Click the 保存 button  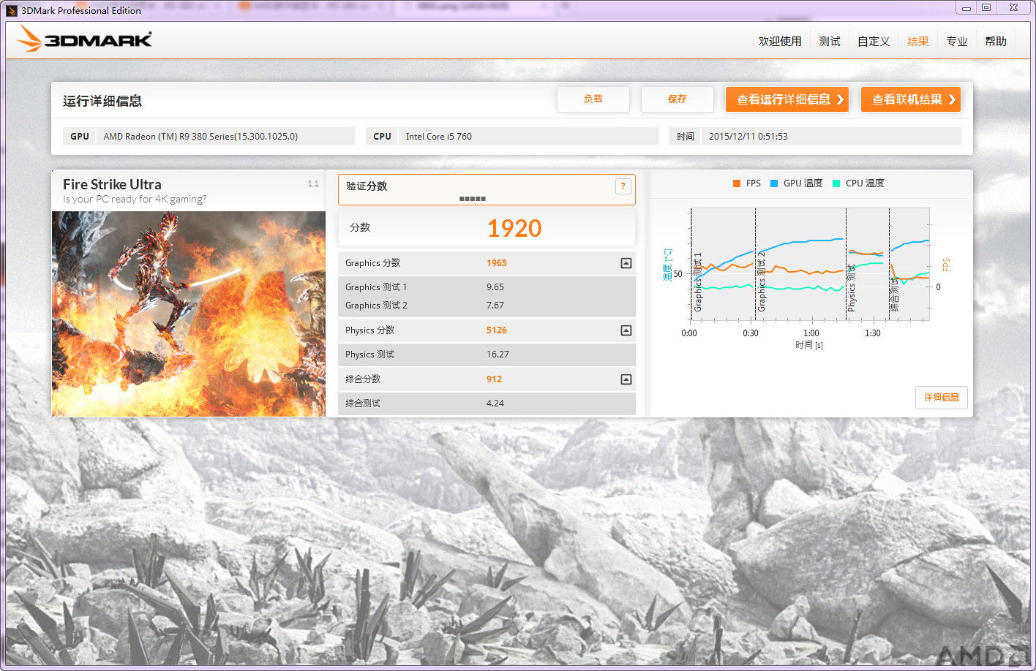(677, 99)
